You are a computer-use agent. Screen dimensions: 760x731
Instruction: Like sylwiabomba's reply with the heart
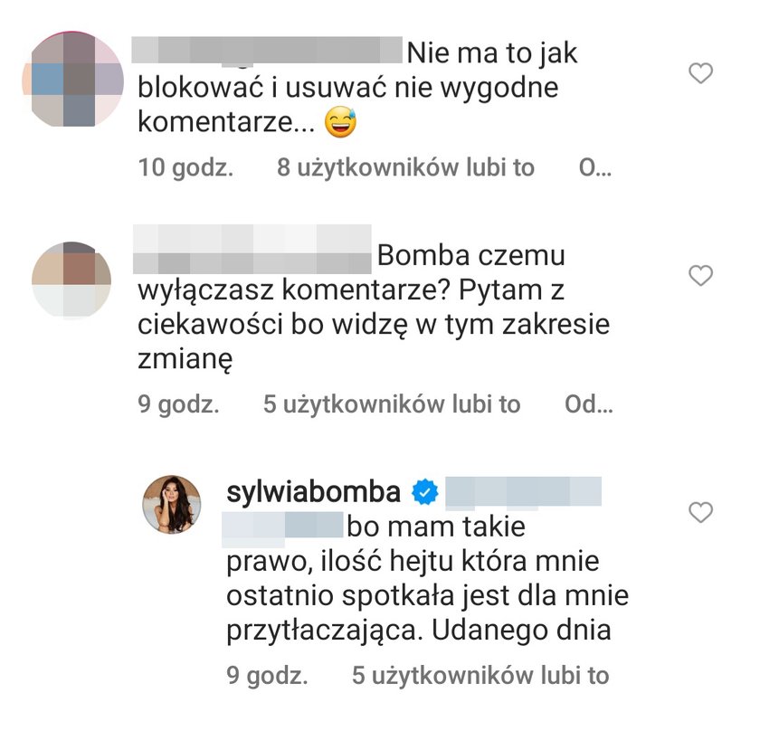700,512
